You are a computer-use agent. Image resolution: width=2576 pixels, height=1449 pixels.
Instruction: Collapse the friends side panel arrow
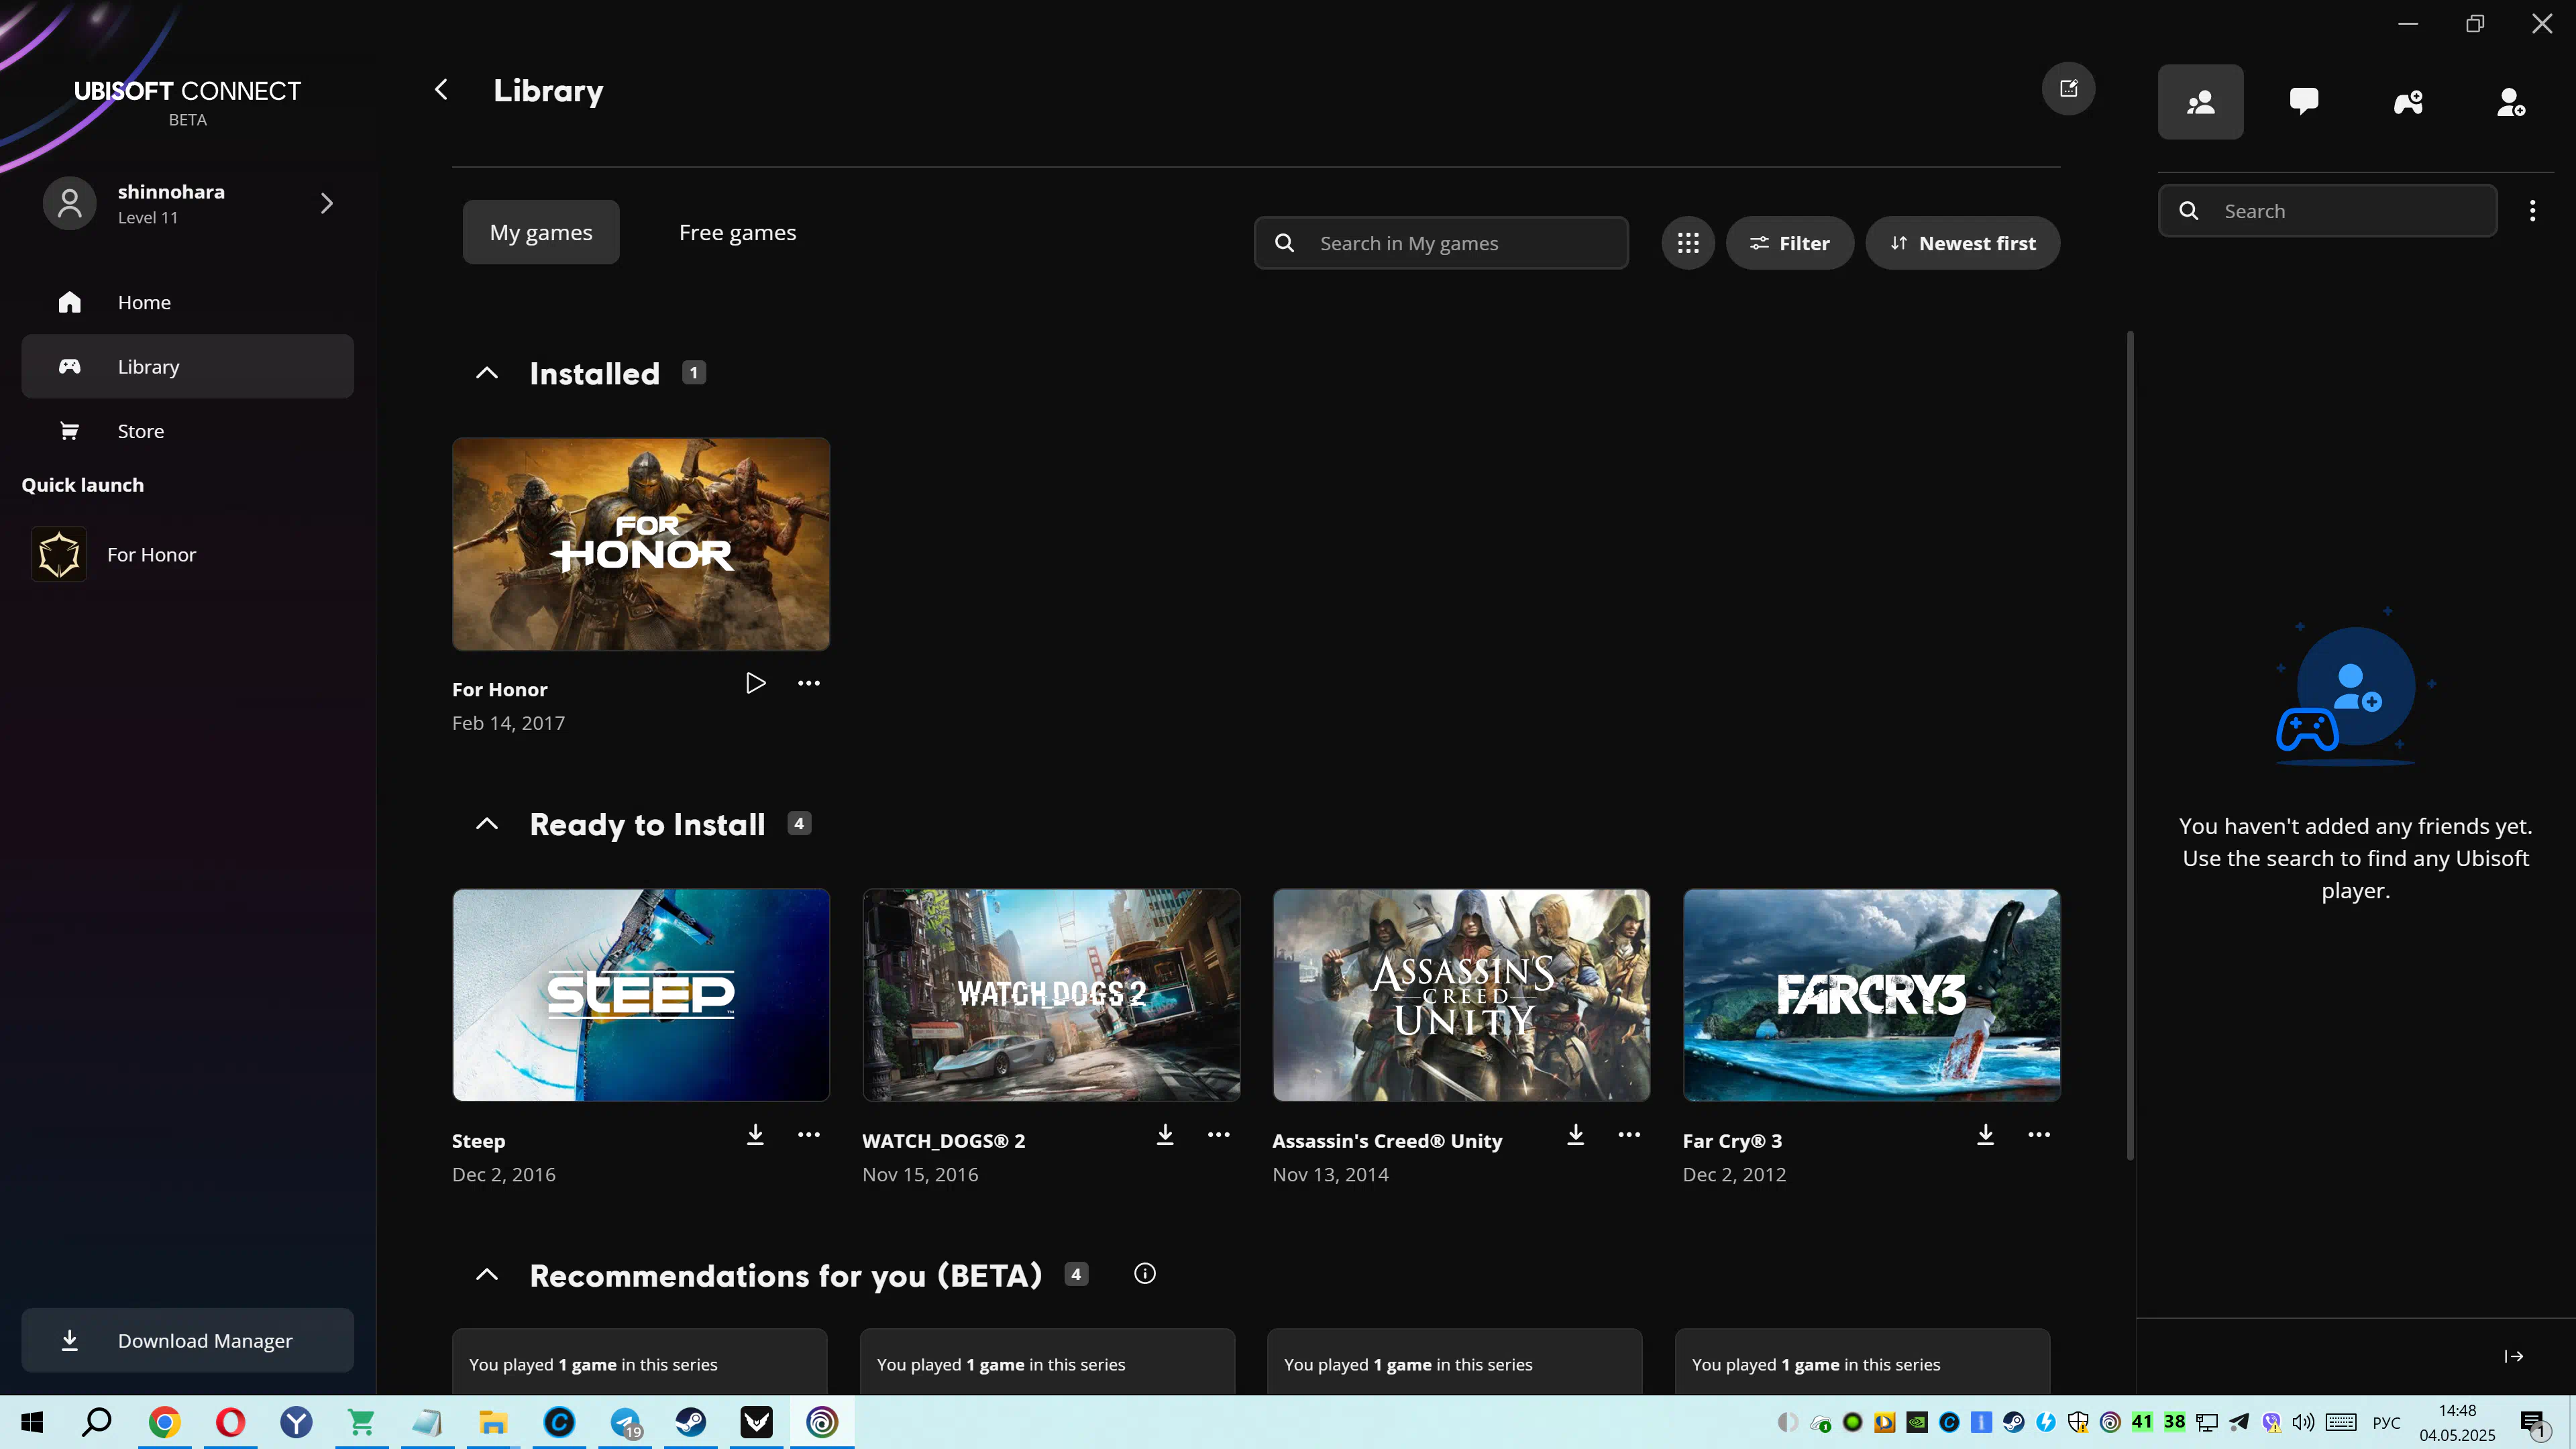(x=2514, y=1356)
